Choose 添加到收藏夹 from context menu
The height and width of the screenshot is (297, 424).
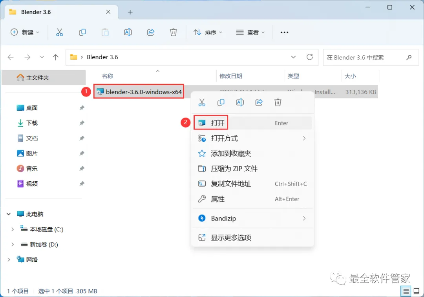point(253,153)
